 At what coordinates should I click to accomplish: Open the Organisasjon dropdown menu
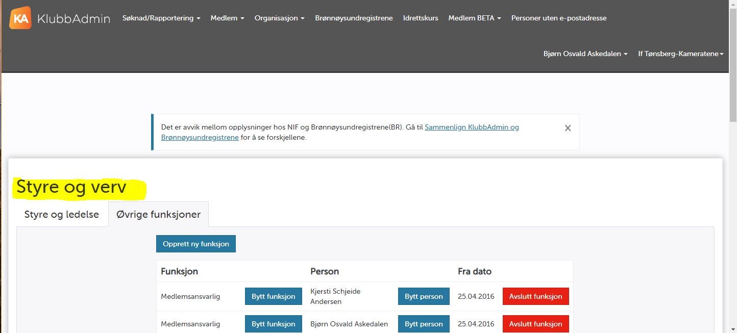(x=279, y=18)
